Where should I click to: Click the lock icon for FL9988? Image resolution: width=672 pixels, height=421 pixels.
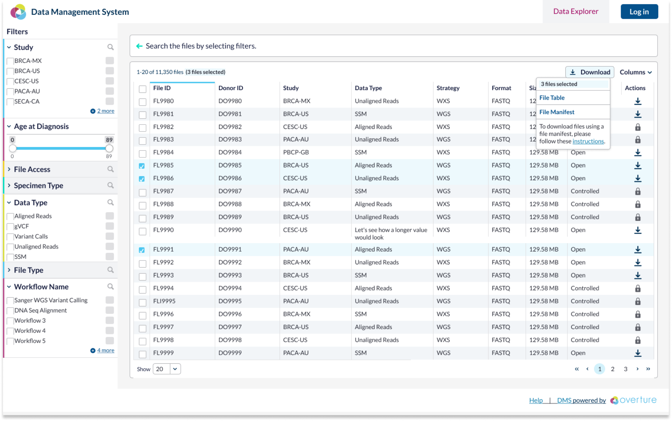click(637, 204)
